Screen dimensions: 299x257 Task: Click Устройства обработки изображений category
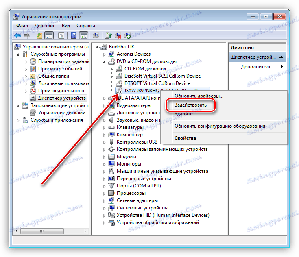(x=158, y=222)
